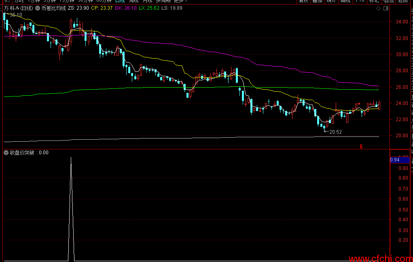This screenshot has height=262, width=413.
Task: Click the window icon at top-left corner
Action: (7, 1)
